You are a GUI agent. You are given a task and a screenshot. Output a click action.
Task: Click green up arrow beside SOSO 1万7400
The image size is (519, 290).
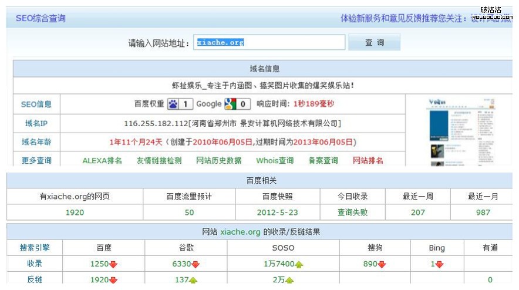click(x=298, y=265)
